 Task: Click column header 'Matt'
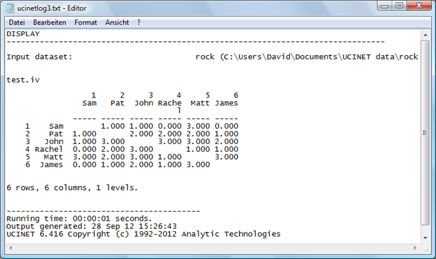(x=200, y=103)
